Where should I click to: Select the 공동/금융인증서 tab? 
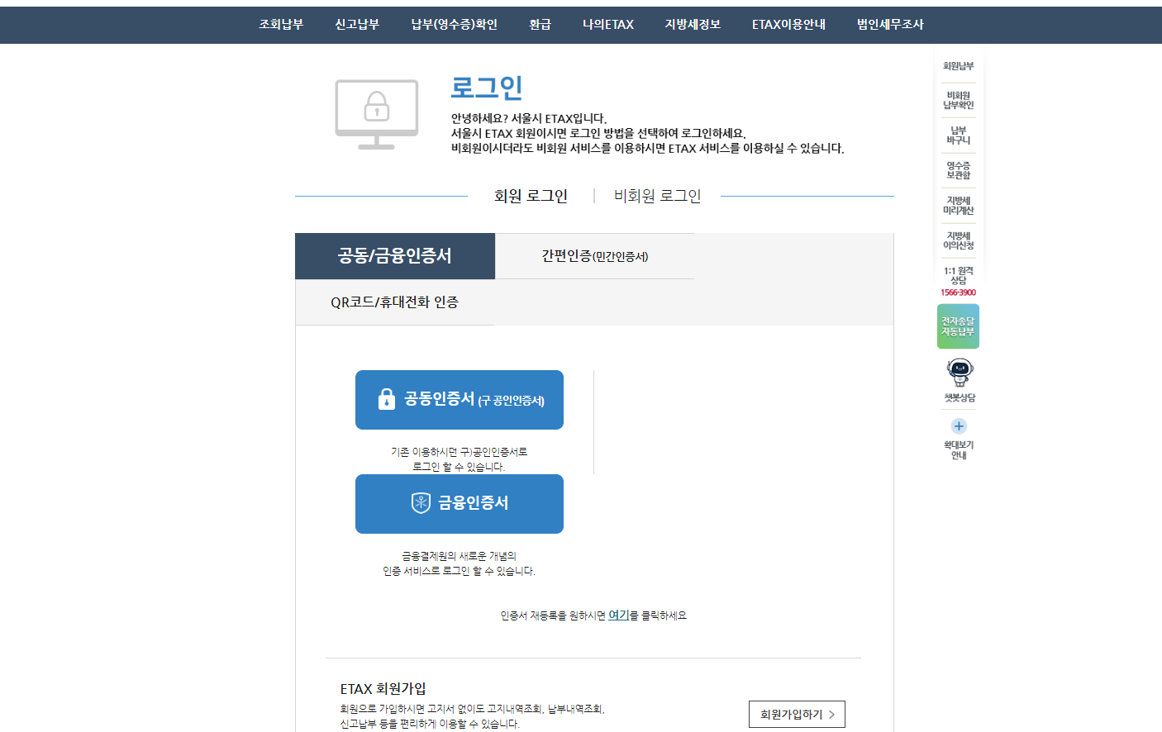point(395,256)
